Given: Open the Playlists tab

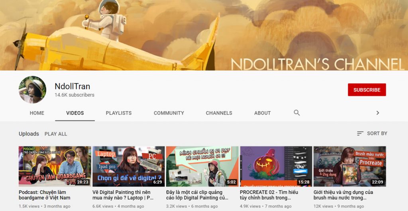Looking at the screenshot, I should [118, 113].
